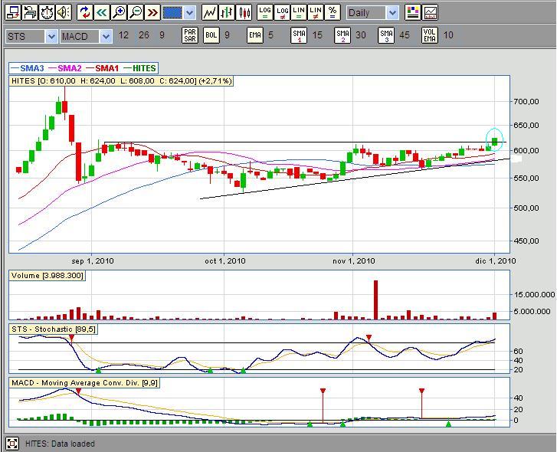Click MACD parameter value 12
The height and width of the screenshot is (452, 557).
(x=123, y=35)
